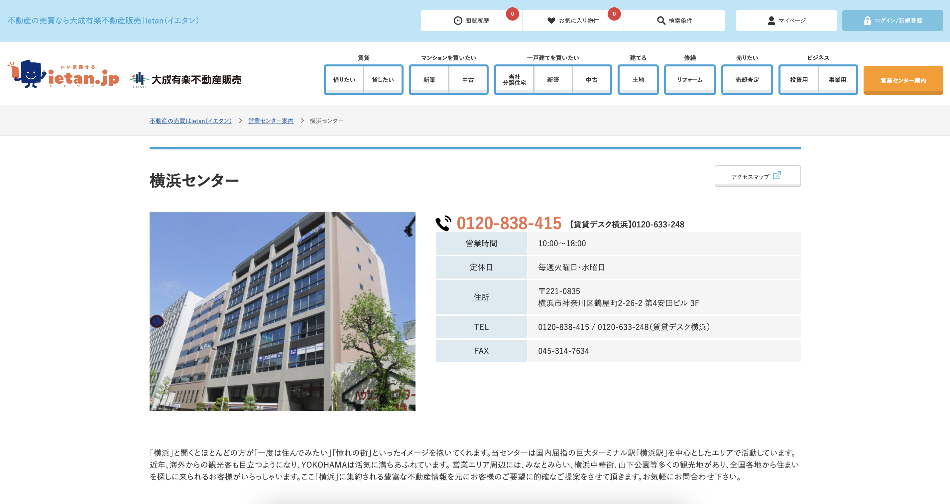
Task: Open the アクセスマップ button
Action: click(758, 176)
